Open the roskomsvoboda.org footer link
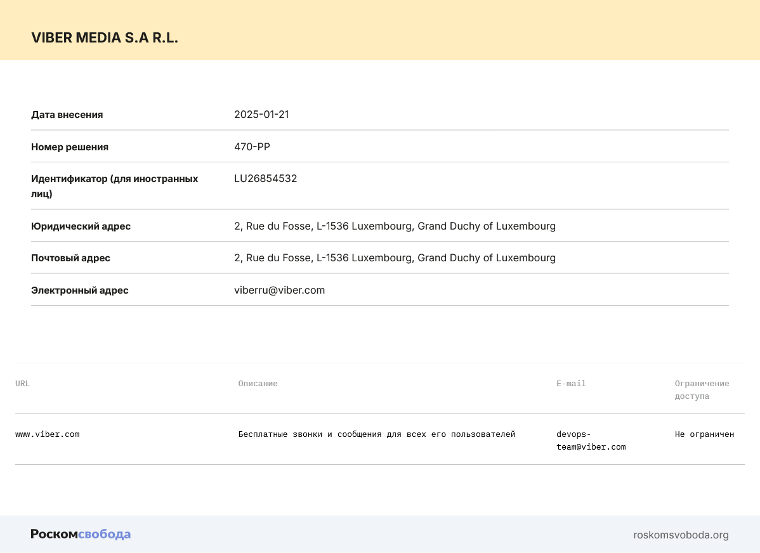 point(681,535)
